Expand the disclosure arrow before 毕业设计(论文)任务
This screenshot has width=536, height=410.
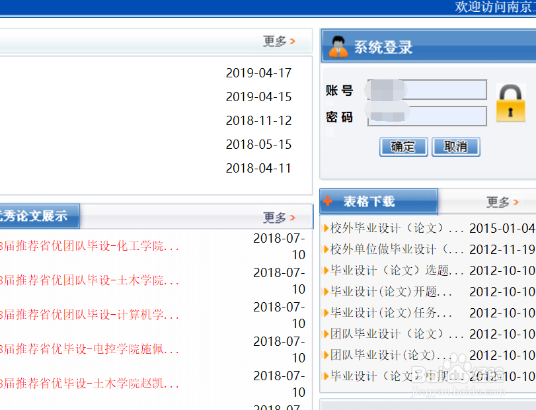326,313
